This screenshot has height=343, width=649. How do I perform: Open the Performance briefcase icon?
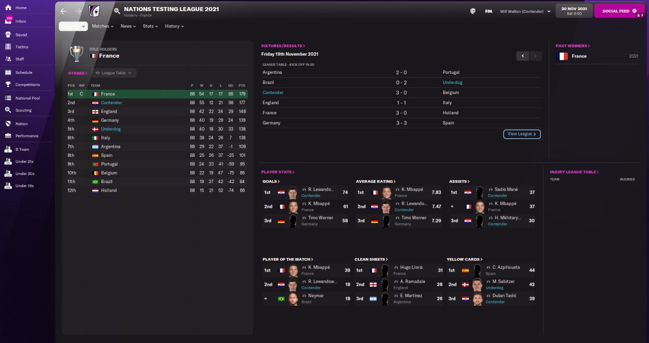coord(8,136)
